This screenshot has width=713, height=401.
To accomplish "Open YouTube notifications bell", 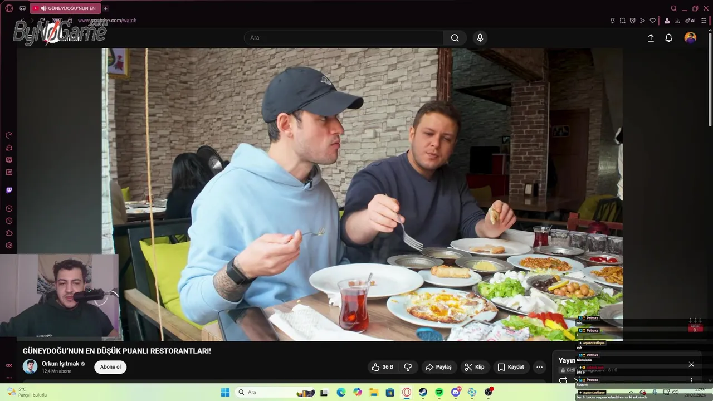I will tap(668, 38).
